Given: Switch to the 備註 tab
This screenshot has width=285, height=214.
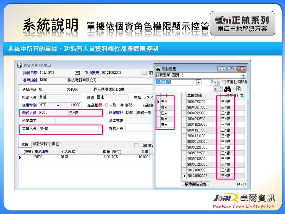Looking at the screenshot, I should (x=55, y=144).
